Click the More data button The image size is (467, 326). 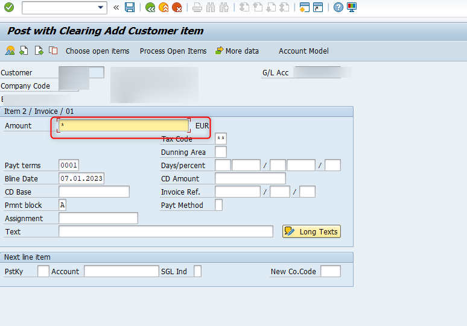[x=237, y=51]
